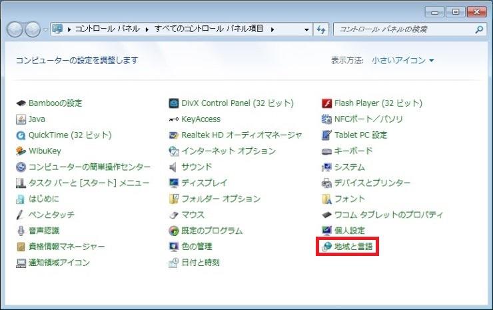Viewport: 493px width, 310px height.
Task: Click the 表示方法: label
Action: (x=347, y=61)
